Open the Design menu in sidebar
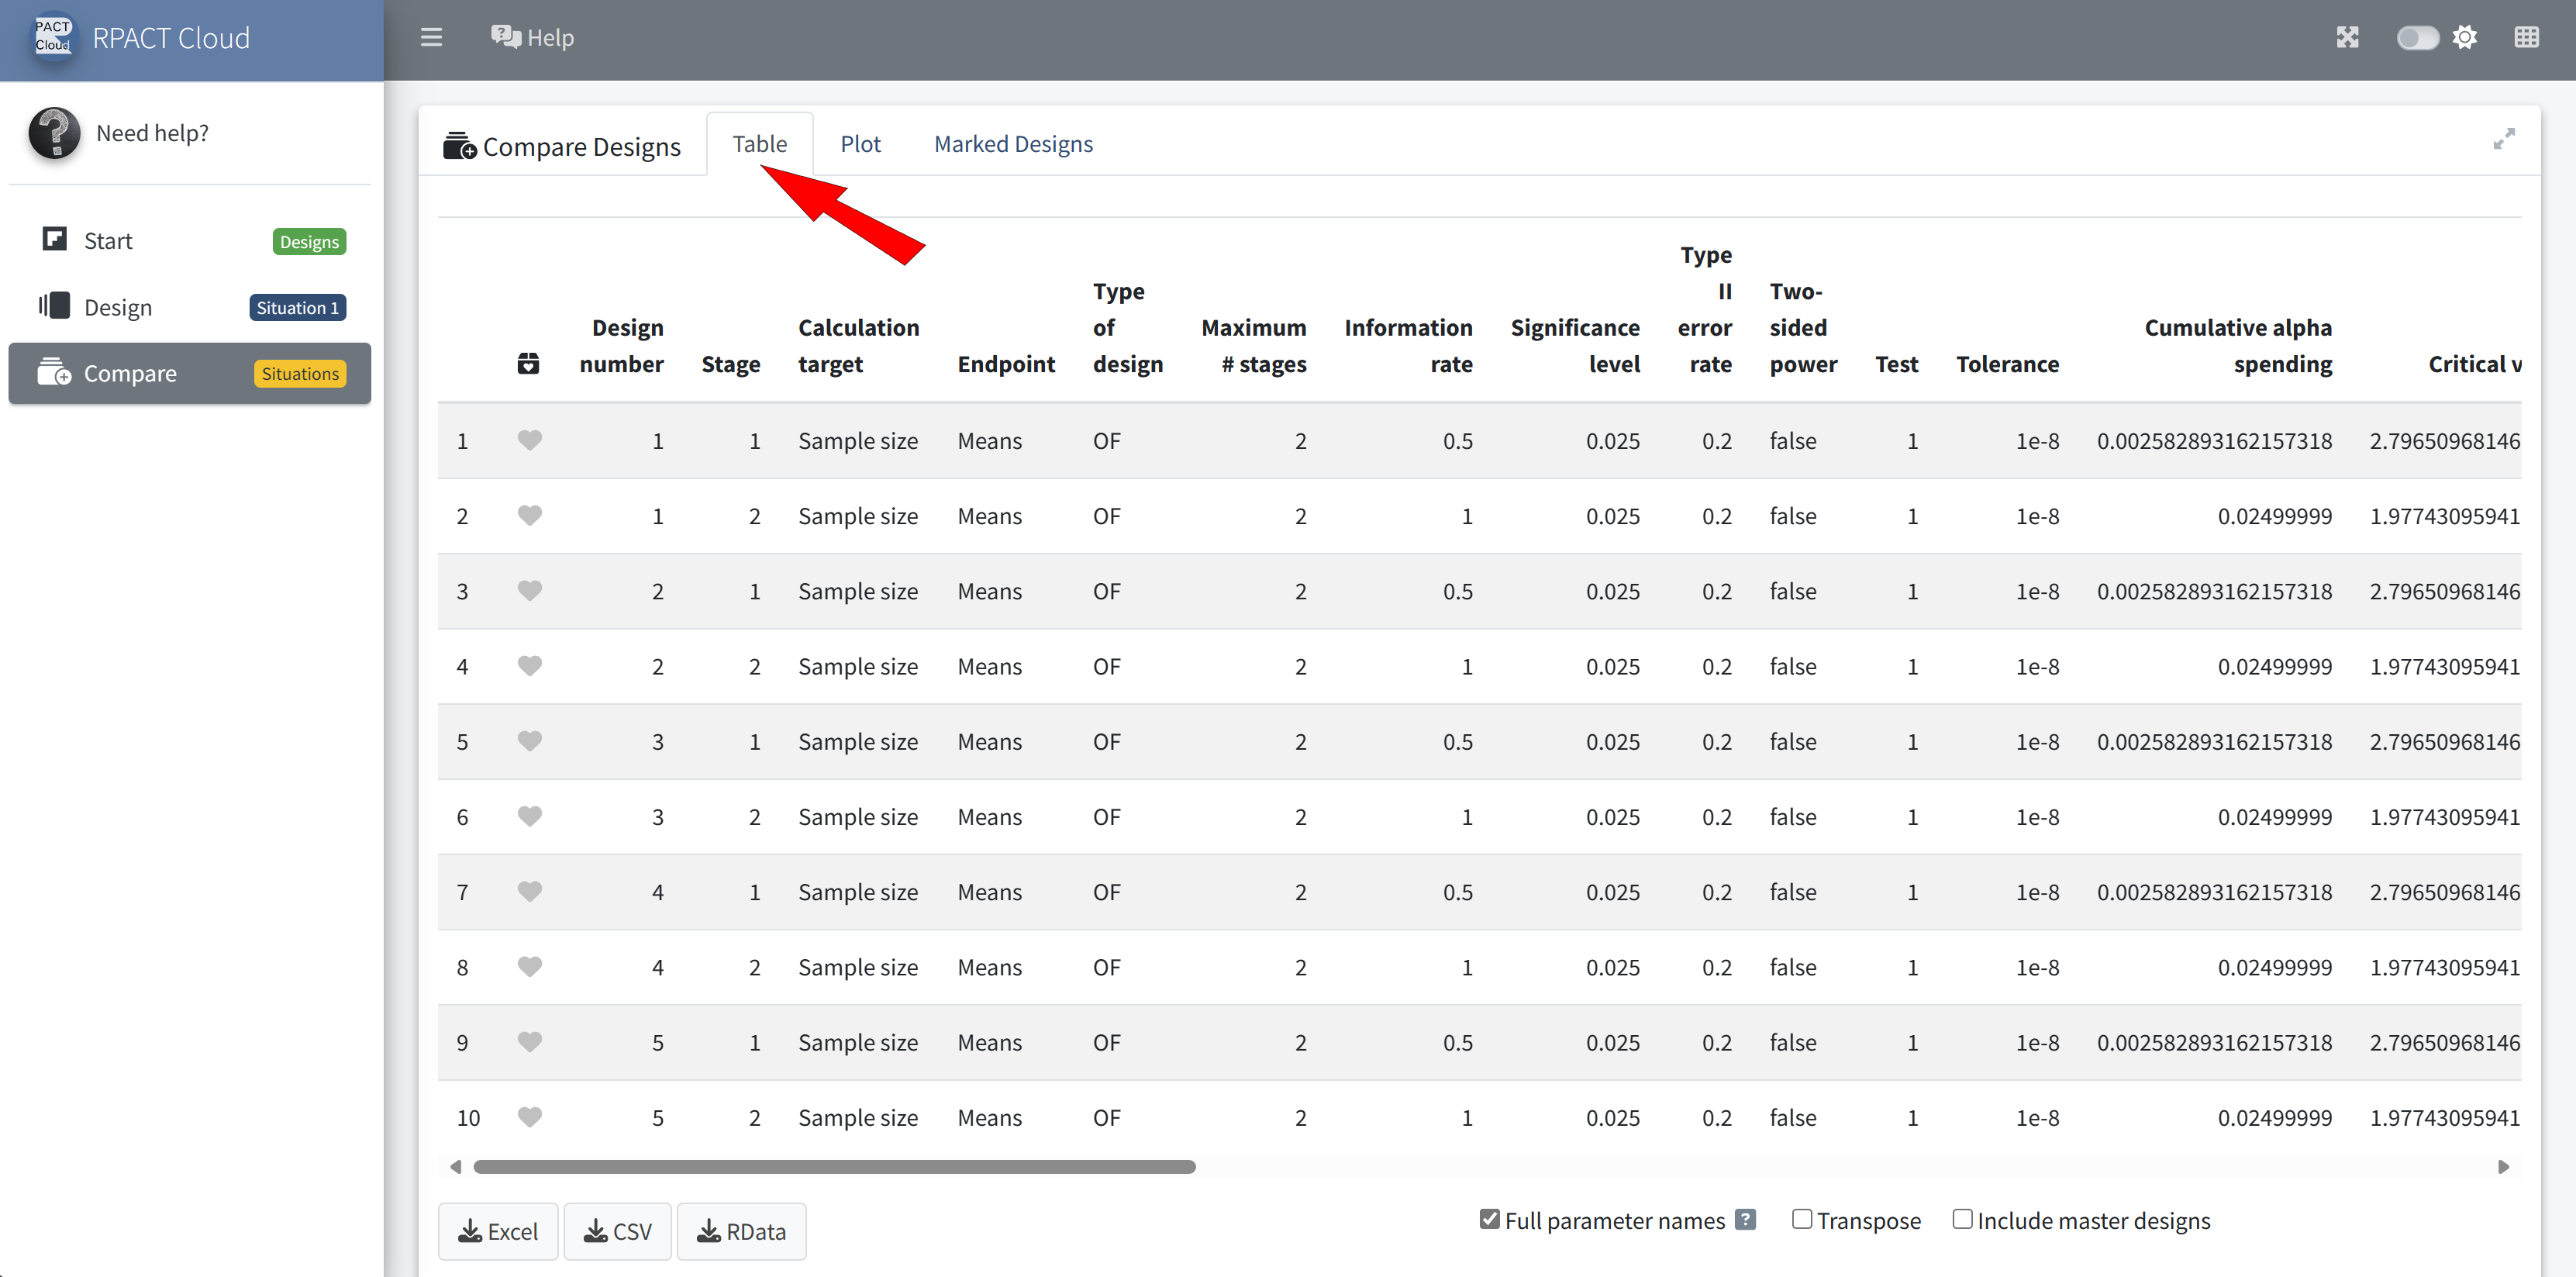 coord(118,307)
